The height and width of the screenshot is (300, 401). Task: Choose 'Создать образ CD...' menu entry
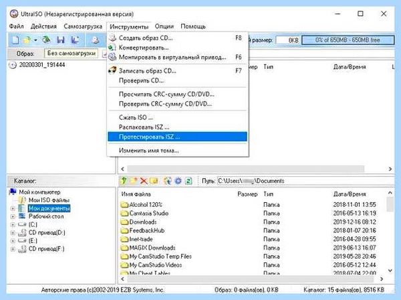[178, 38]
